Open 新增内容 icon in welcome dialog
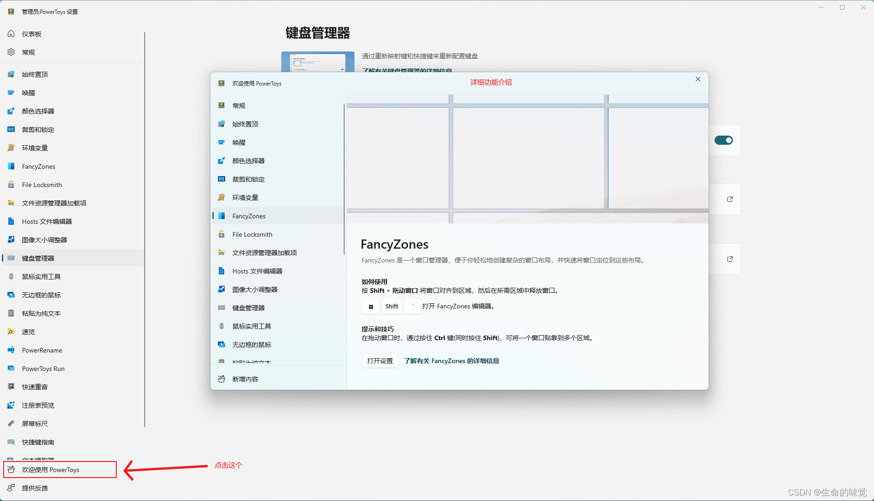This screenshot has height=501, width=874. 221,379
